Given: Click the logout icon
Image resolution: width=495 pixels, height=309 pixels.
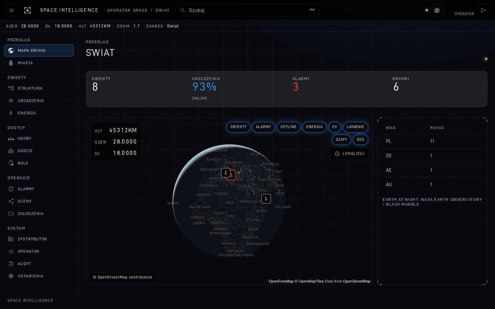Looking at the screenshot, I should tap(483, 10).
